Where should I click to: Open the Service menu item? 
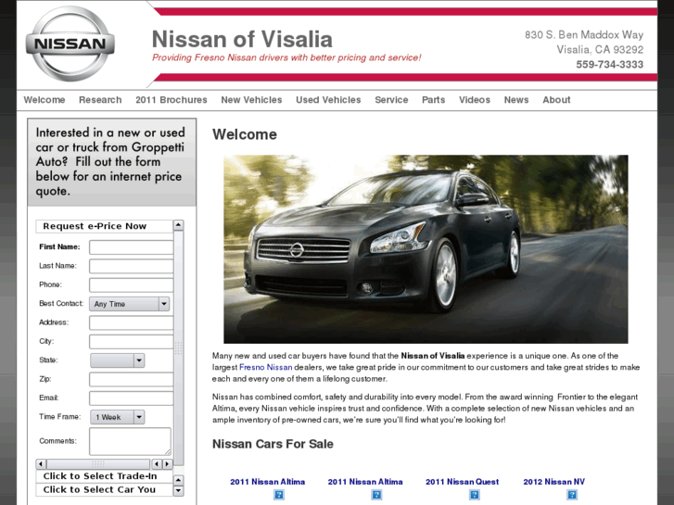point(391,100)
